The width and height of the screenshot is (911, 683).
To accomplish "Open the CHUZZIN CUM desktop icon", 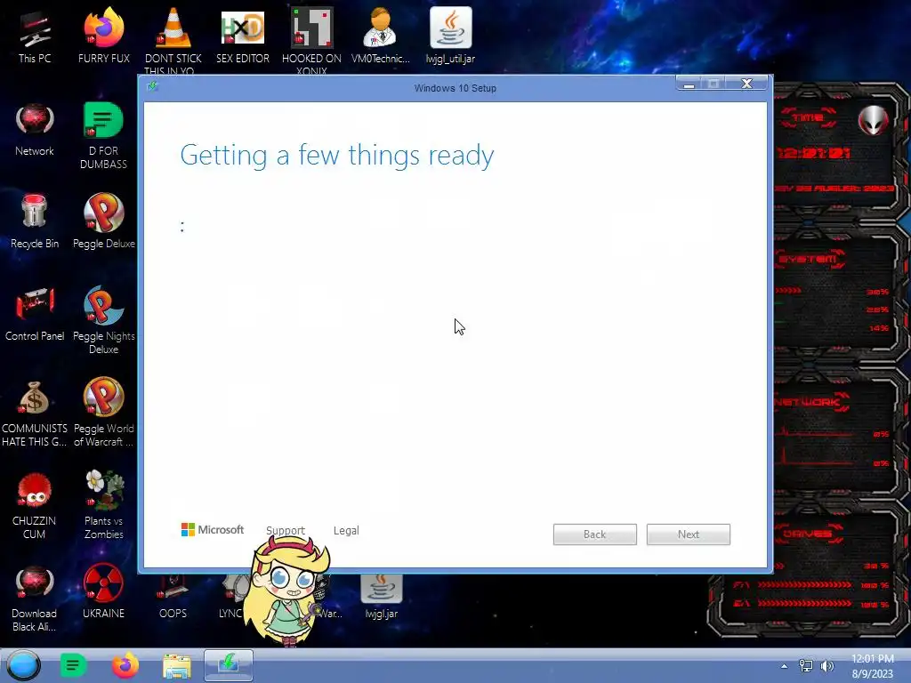I will click(x=35, y=505).
